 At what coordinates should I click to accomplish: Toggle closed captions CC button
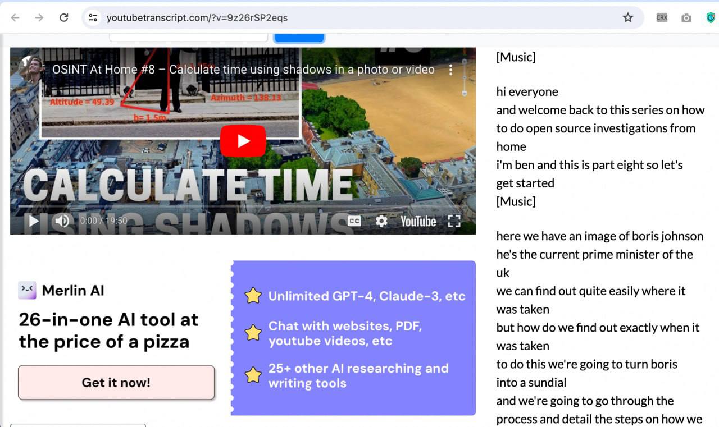(x=354, y=221)
